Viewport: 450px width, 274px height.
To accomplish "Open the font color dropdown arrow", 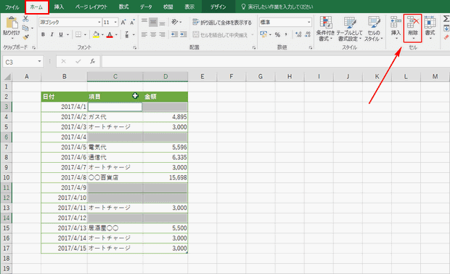I will pyautogui.click(x=116, y=35).
